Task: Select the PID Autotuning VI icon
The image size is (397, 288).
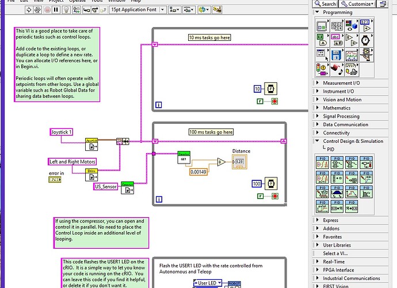Action: click(x=322, y=177)
